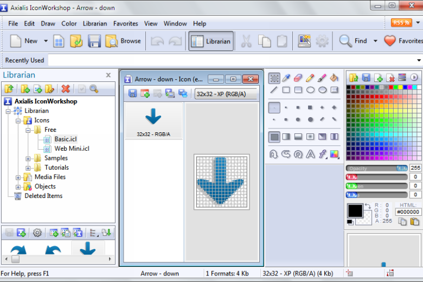Select the paint bucket Fill tool

pyautogui.click(x=334, y=78)
